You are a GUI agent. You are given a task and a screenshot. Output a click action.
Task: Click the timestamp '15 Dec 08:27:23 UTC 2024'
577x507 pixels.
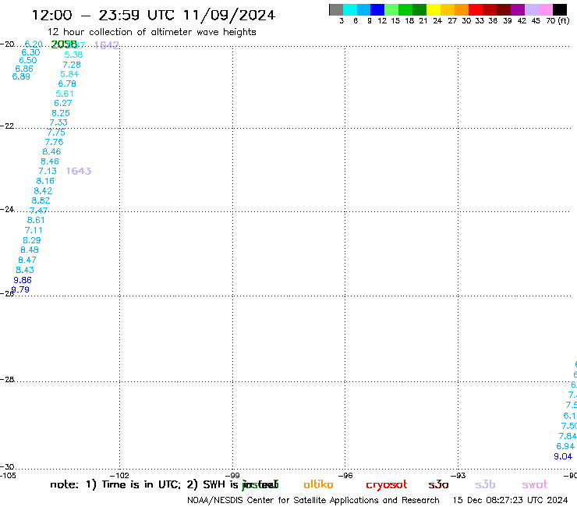[511, 500]
